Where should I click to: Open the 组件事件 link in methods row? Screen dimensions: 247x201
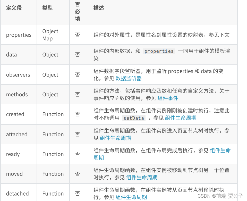(168, 98)
